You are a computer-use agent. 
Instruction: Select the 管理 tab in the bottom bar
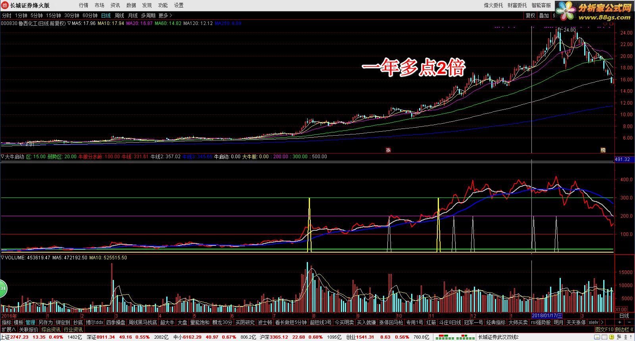click(x=31, y=322)
